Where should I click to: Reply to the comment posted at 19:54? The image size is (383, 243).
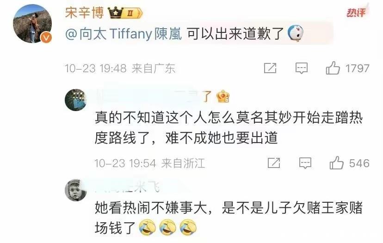click(305, 163)
